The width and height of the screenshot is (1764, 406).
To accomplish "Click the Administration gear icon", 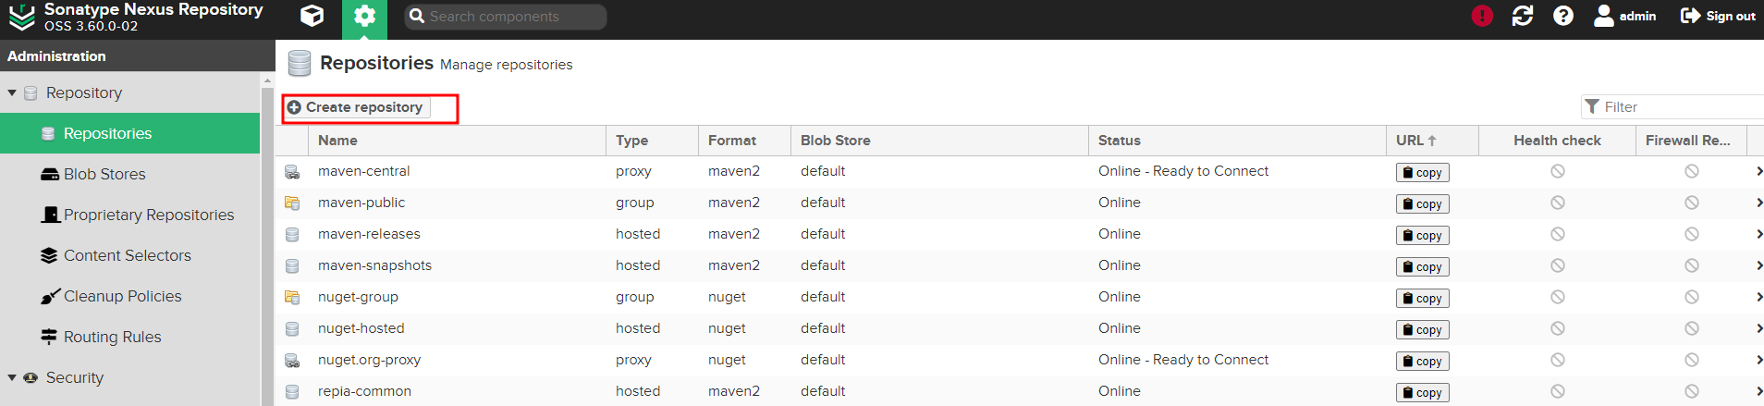I will [364, 17].
